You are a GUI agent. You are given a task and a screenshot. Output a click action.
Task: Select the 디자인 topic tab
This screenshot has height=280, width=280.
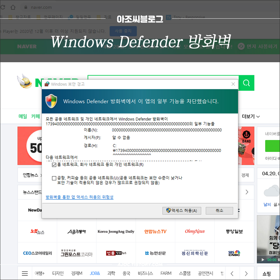pyautogui.click(x=58, y=273)
